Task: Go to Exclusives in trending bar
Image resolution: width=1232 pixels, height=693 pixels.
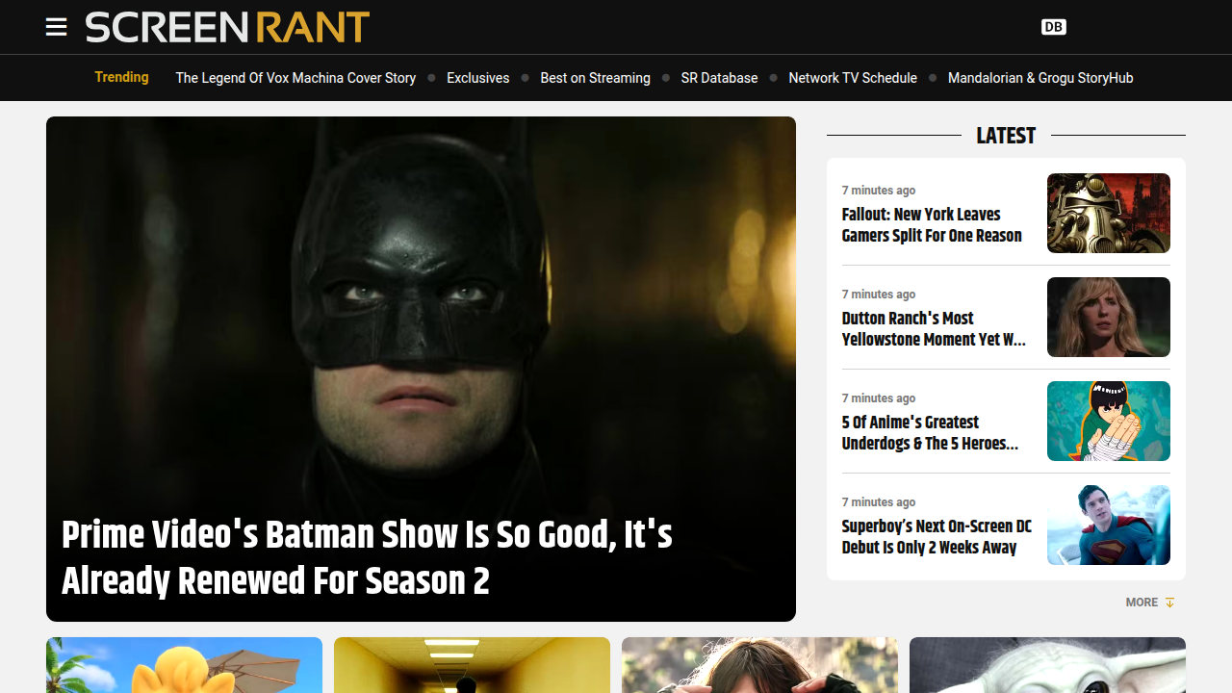Action: [478, 78]
